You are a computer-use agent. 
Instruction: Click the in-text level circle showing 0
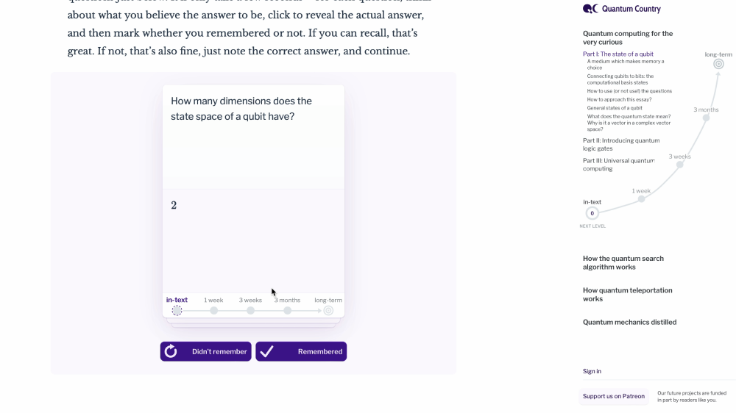click(592, 213)
